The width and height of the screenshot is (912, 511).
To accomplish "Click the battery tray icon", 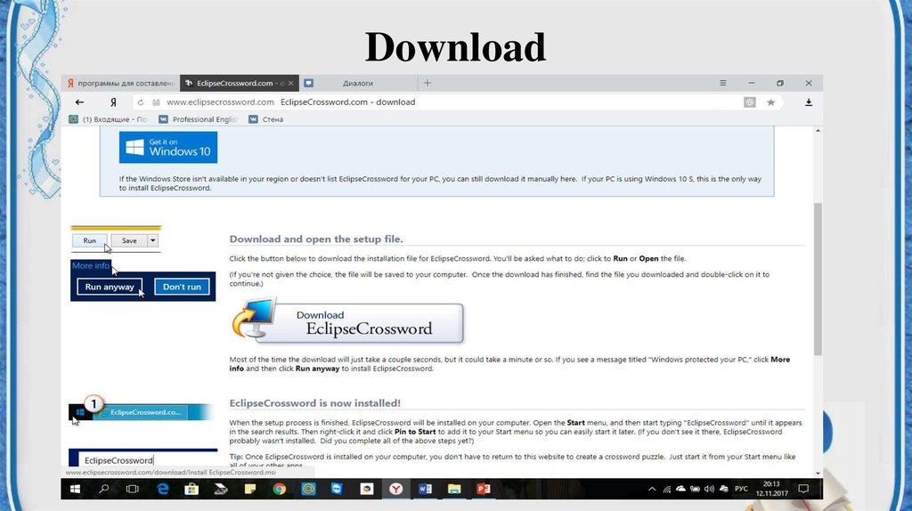I will (695, 489).
